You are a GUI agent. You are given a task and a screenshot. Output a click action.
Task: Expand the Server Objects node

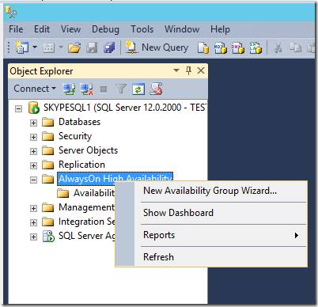point(33,151)
